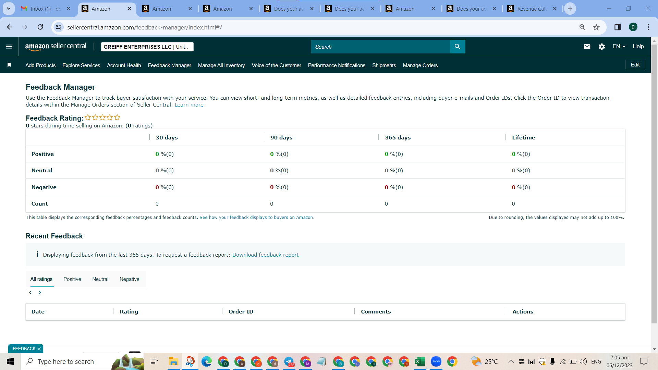658x370 pixels.
Task: View site information icon in address bar
Action: 59,27
